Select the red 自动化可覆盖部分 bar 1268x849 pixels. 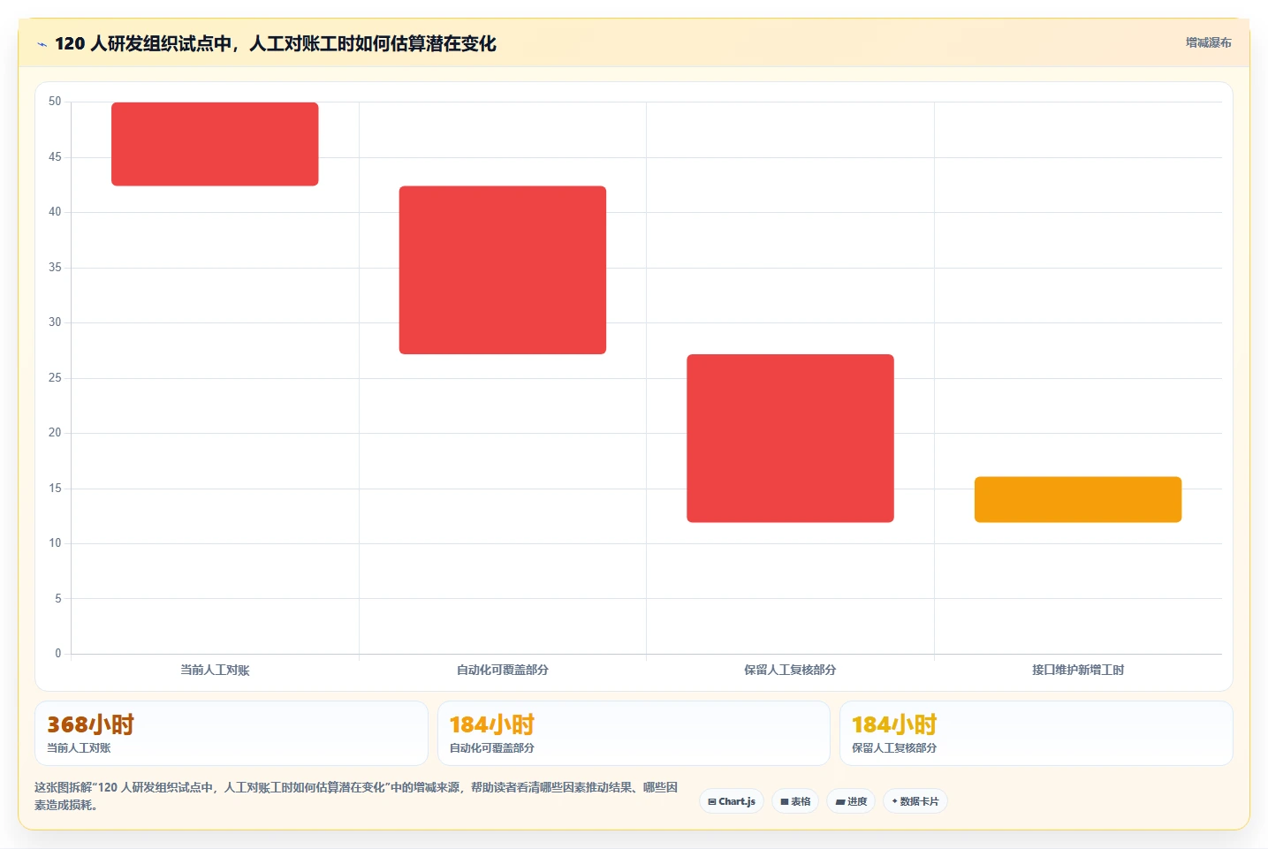503,269
